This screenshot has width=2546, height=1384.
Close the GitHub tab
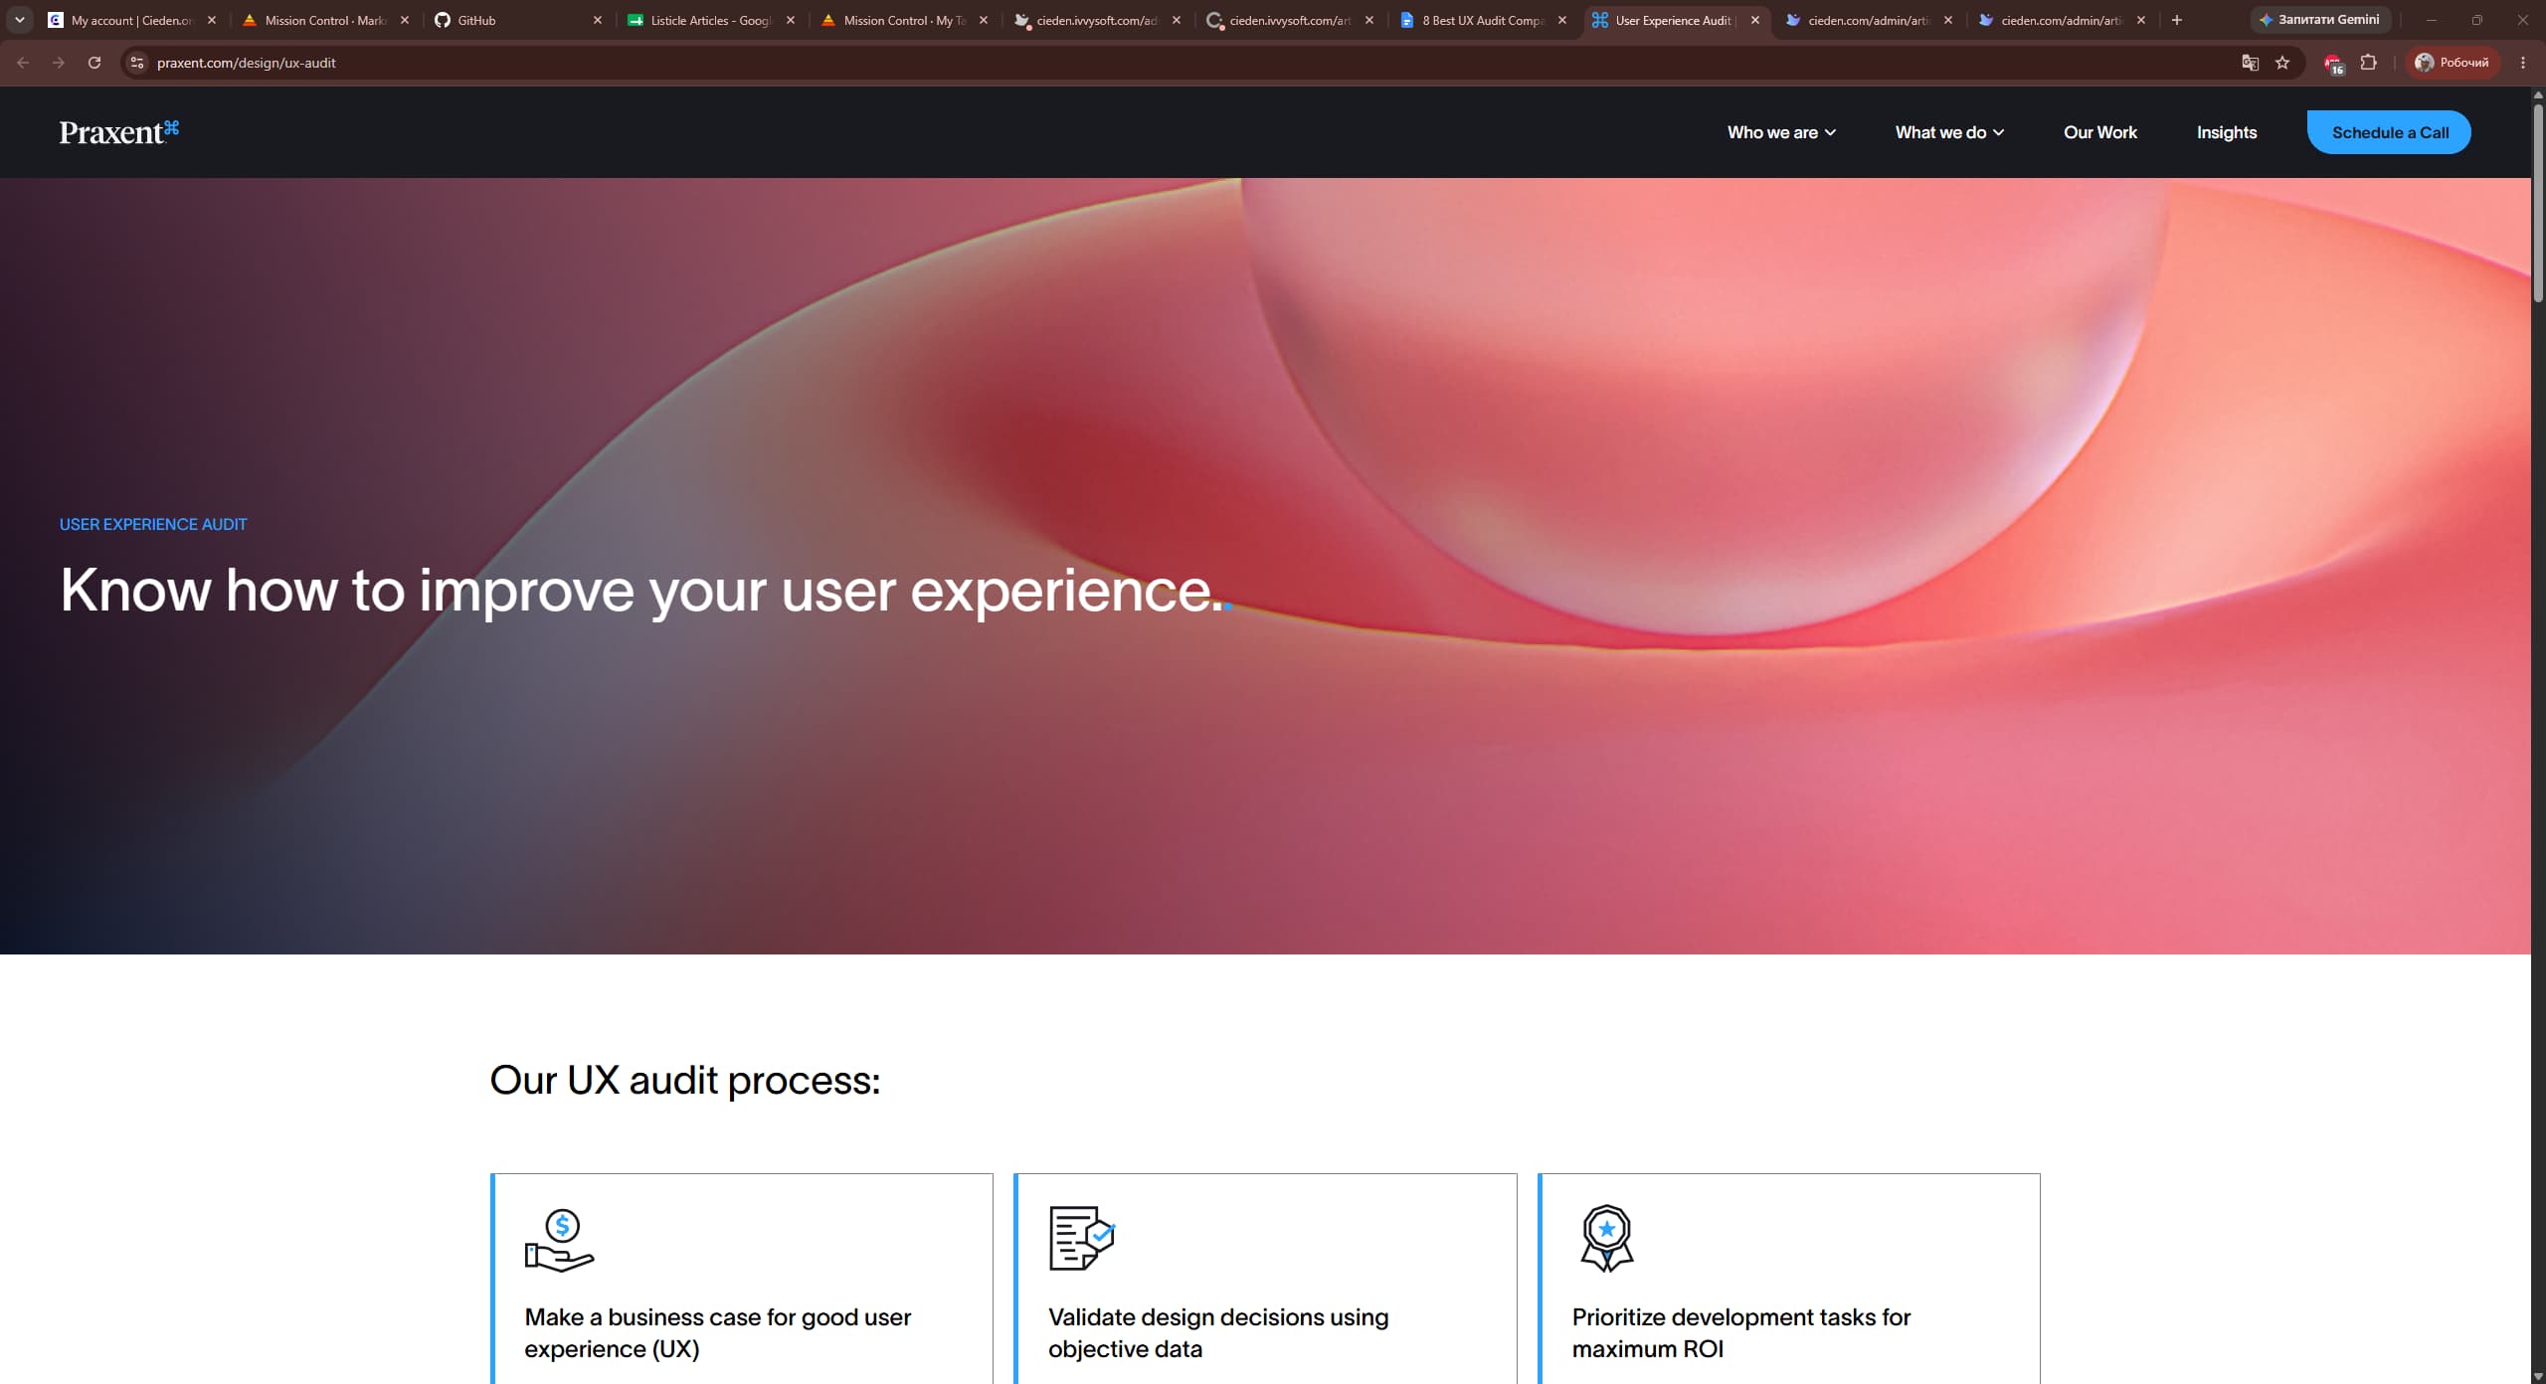(x=598, y=20)
